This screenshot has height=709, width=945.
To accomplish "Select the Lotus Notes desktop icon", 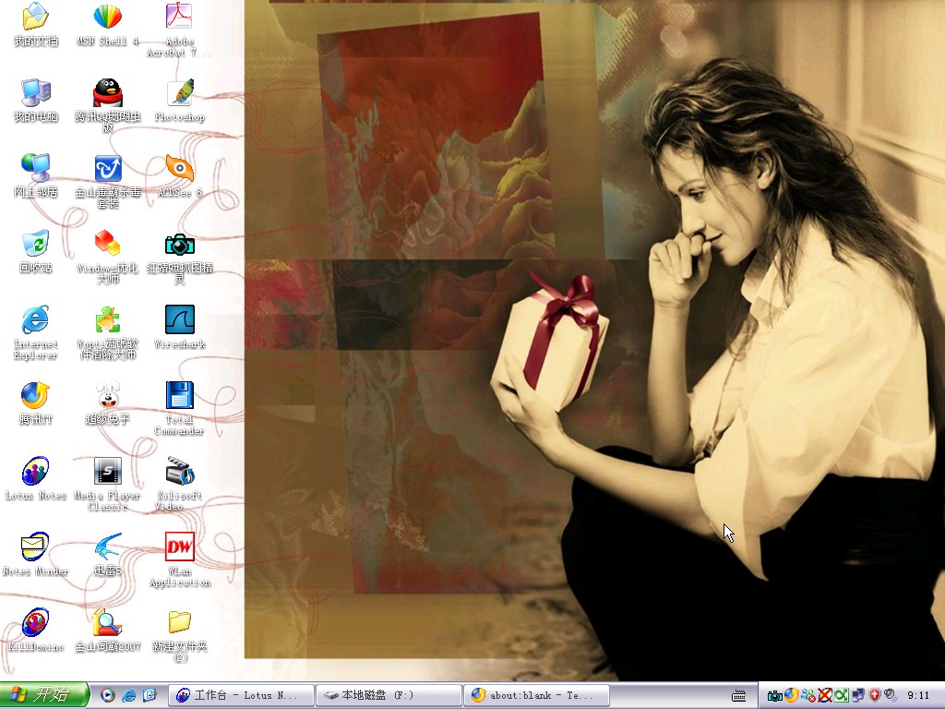I will click(x=36, y=478).
